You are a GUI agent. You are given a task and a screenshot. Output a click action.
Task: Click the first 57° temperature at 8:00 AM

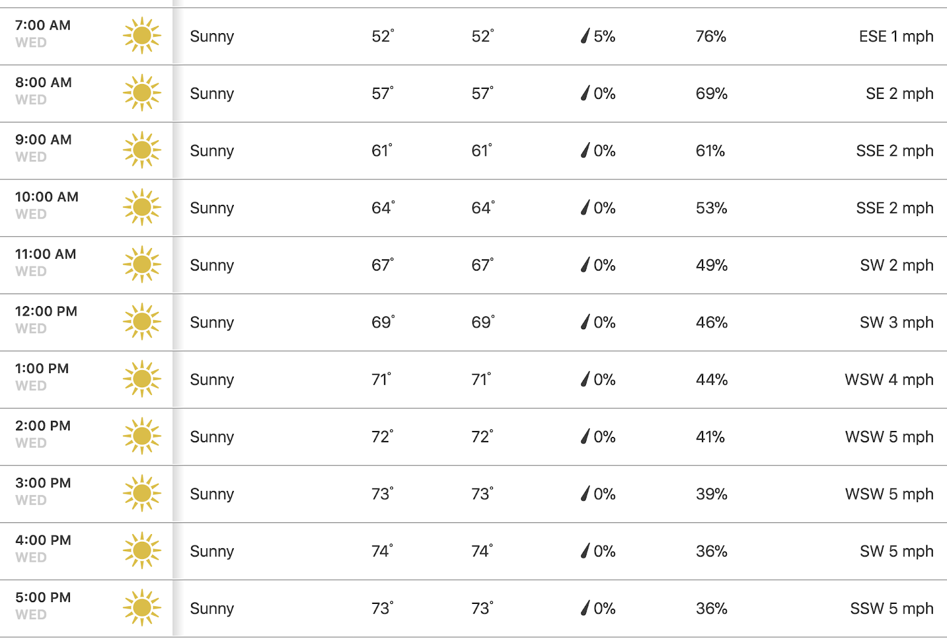(382, 93)
